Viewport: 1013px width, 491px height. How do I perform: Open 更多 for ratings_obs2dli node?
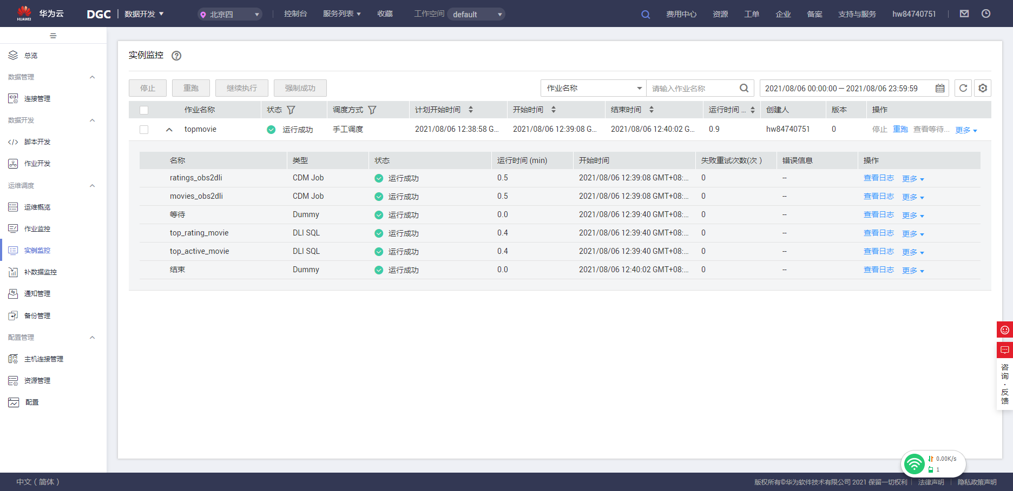[913, 179]
